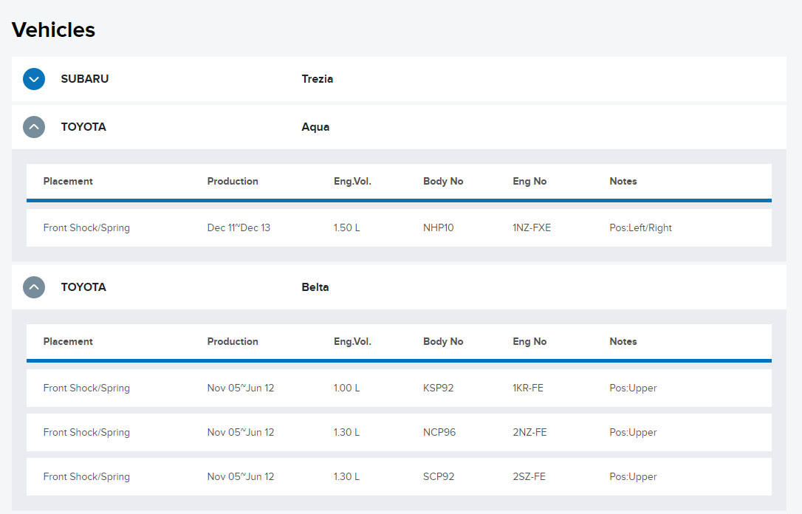Click the Aqua model name
Image resolution: width=802 pixels, height=514 pixels.
click(x=315, y=127)
